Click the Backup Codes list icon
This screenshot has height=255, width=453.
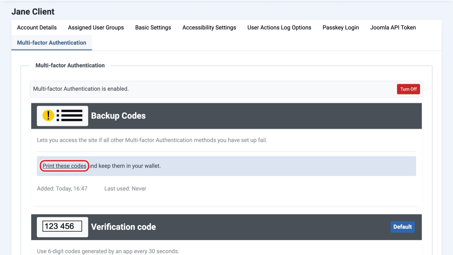click(x=62, y=116)
